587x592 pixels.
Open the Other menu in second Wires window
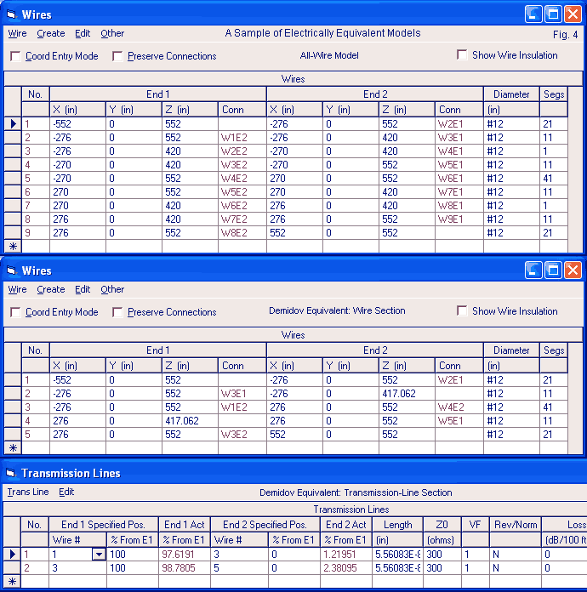tap(112, 289)
